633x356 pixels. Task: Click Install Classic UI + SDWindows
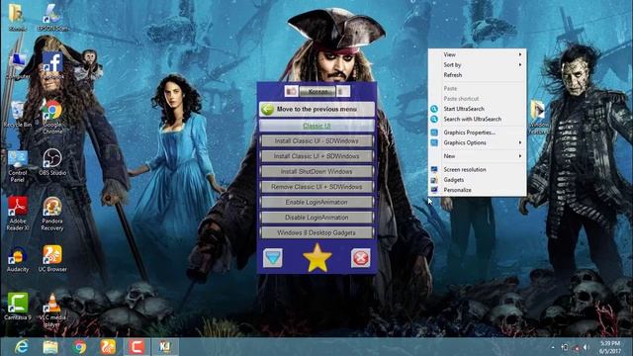click(x=316, y=156)
